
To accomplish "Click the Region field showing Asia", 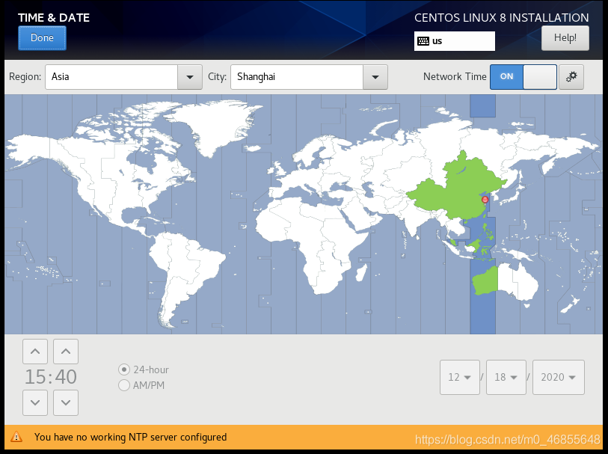I will coord(111,77).
